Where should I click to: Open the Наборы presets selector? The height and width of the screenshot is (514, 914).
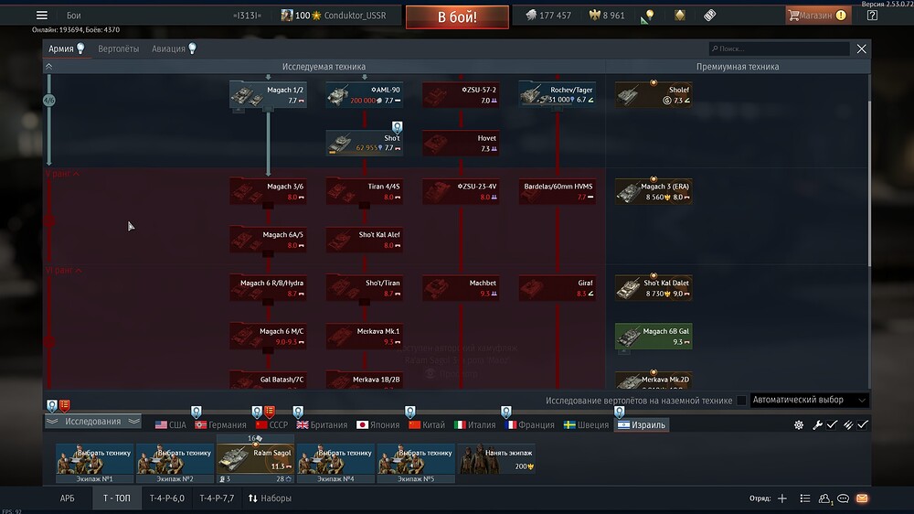click(x=270, y=498)
